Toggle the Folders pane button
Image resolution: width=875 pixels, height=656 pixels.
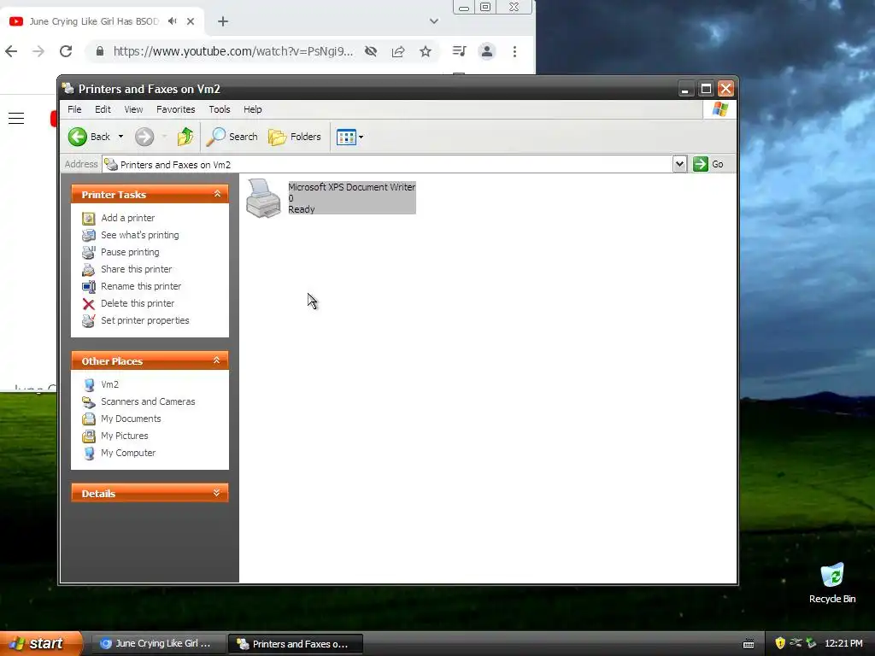(295, 137)
